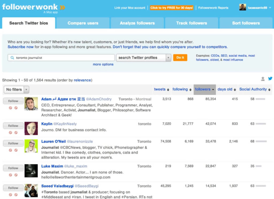Switch to Analyze followers tab

137,23
